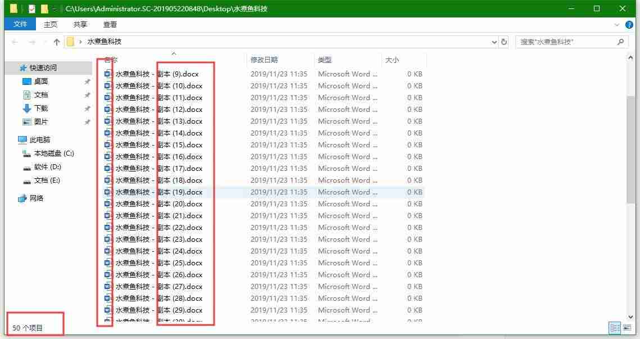Select file 副本 (11).docx
This screenshot has width=640, height=339.
click(159, 98)
